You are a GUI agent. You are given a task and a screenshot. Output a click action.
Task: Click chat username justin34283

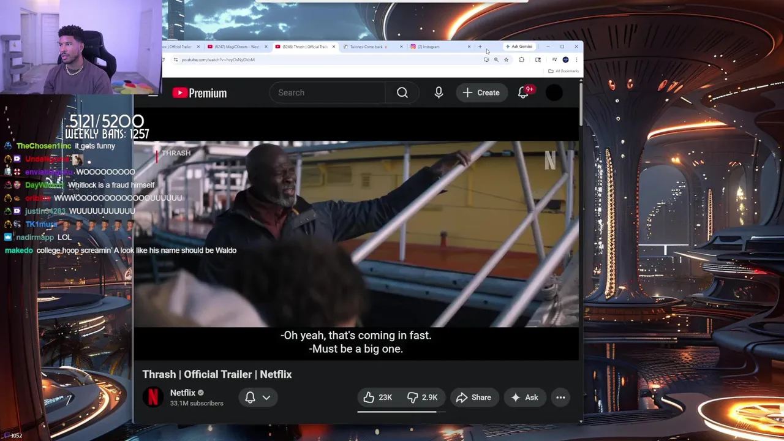[45, 211]
